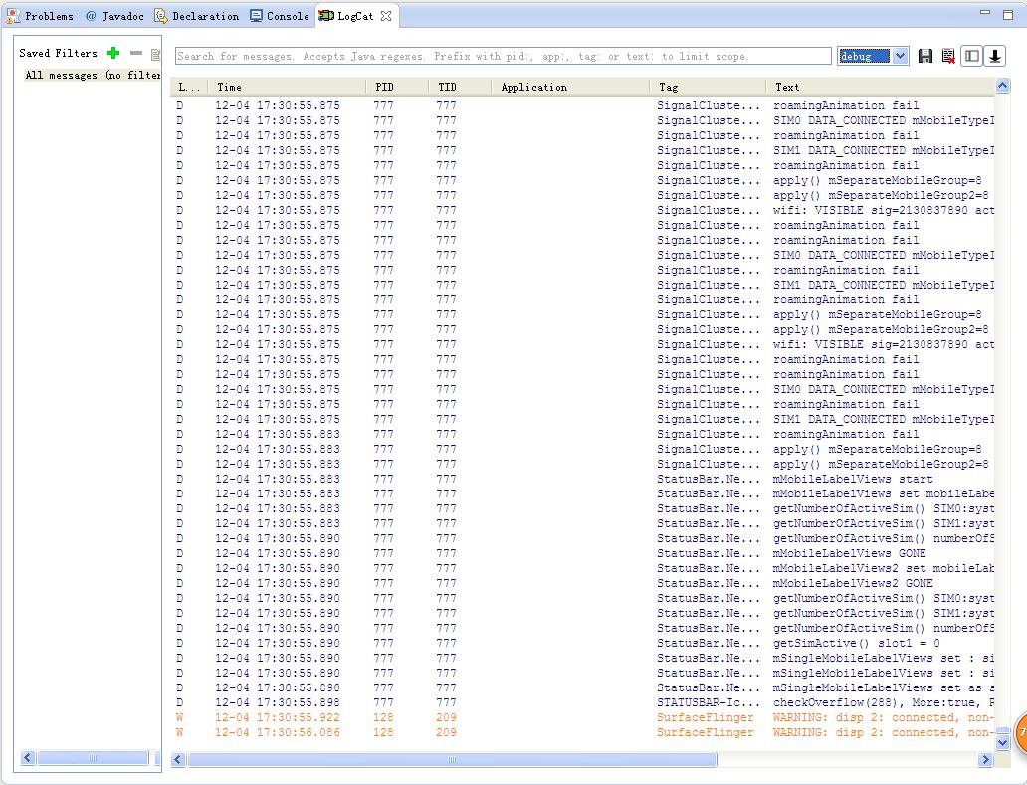The height and width of the screenshot is (785, 1027).
Task: Toggle display of saved filters view
Action: click(x=972, y=57)
